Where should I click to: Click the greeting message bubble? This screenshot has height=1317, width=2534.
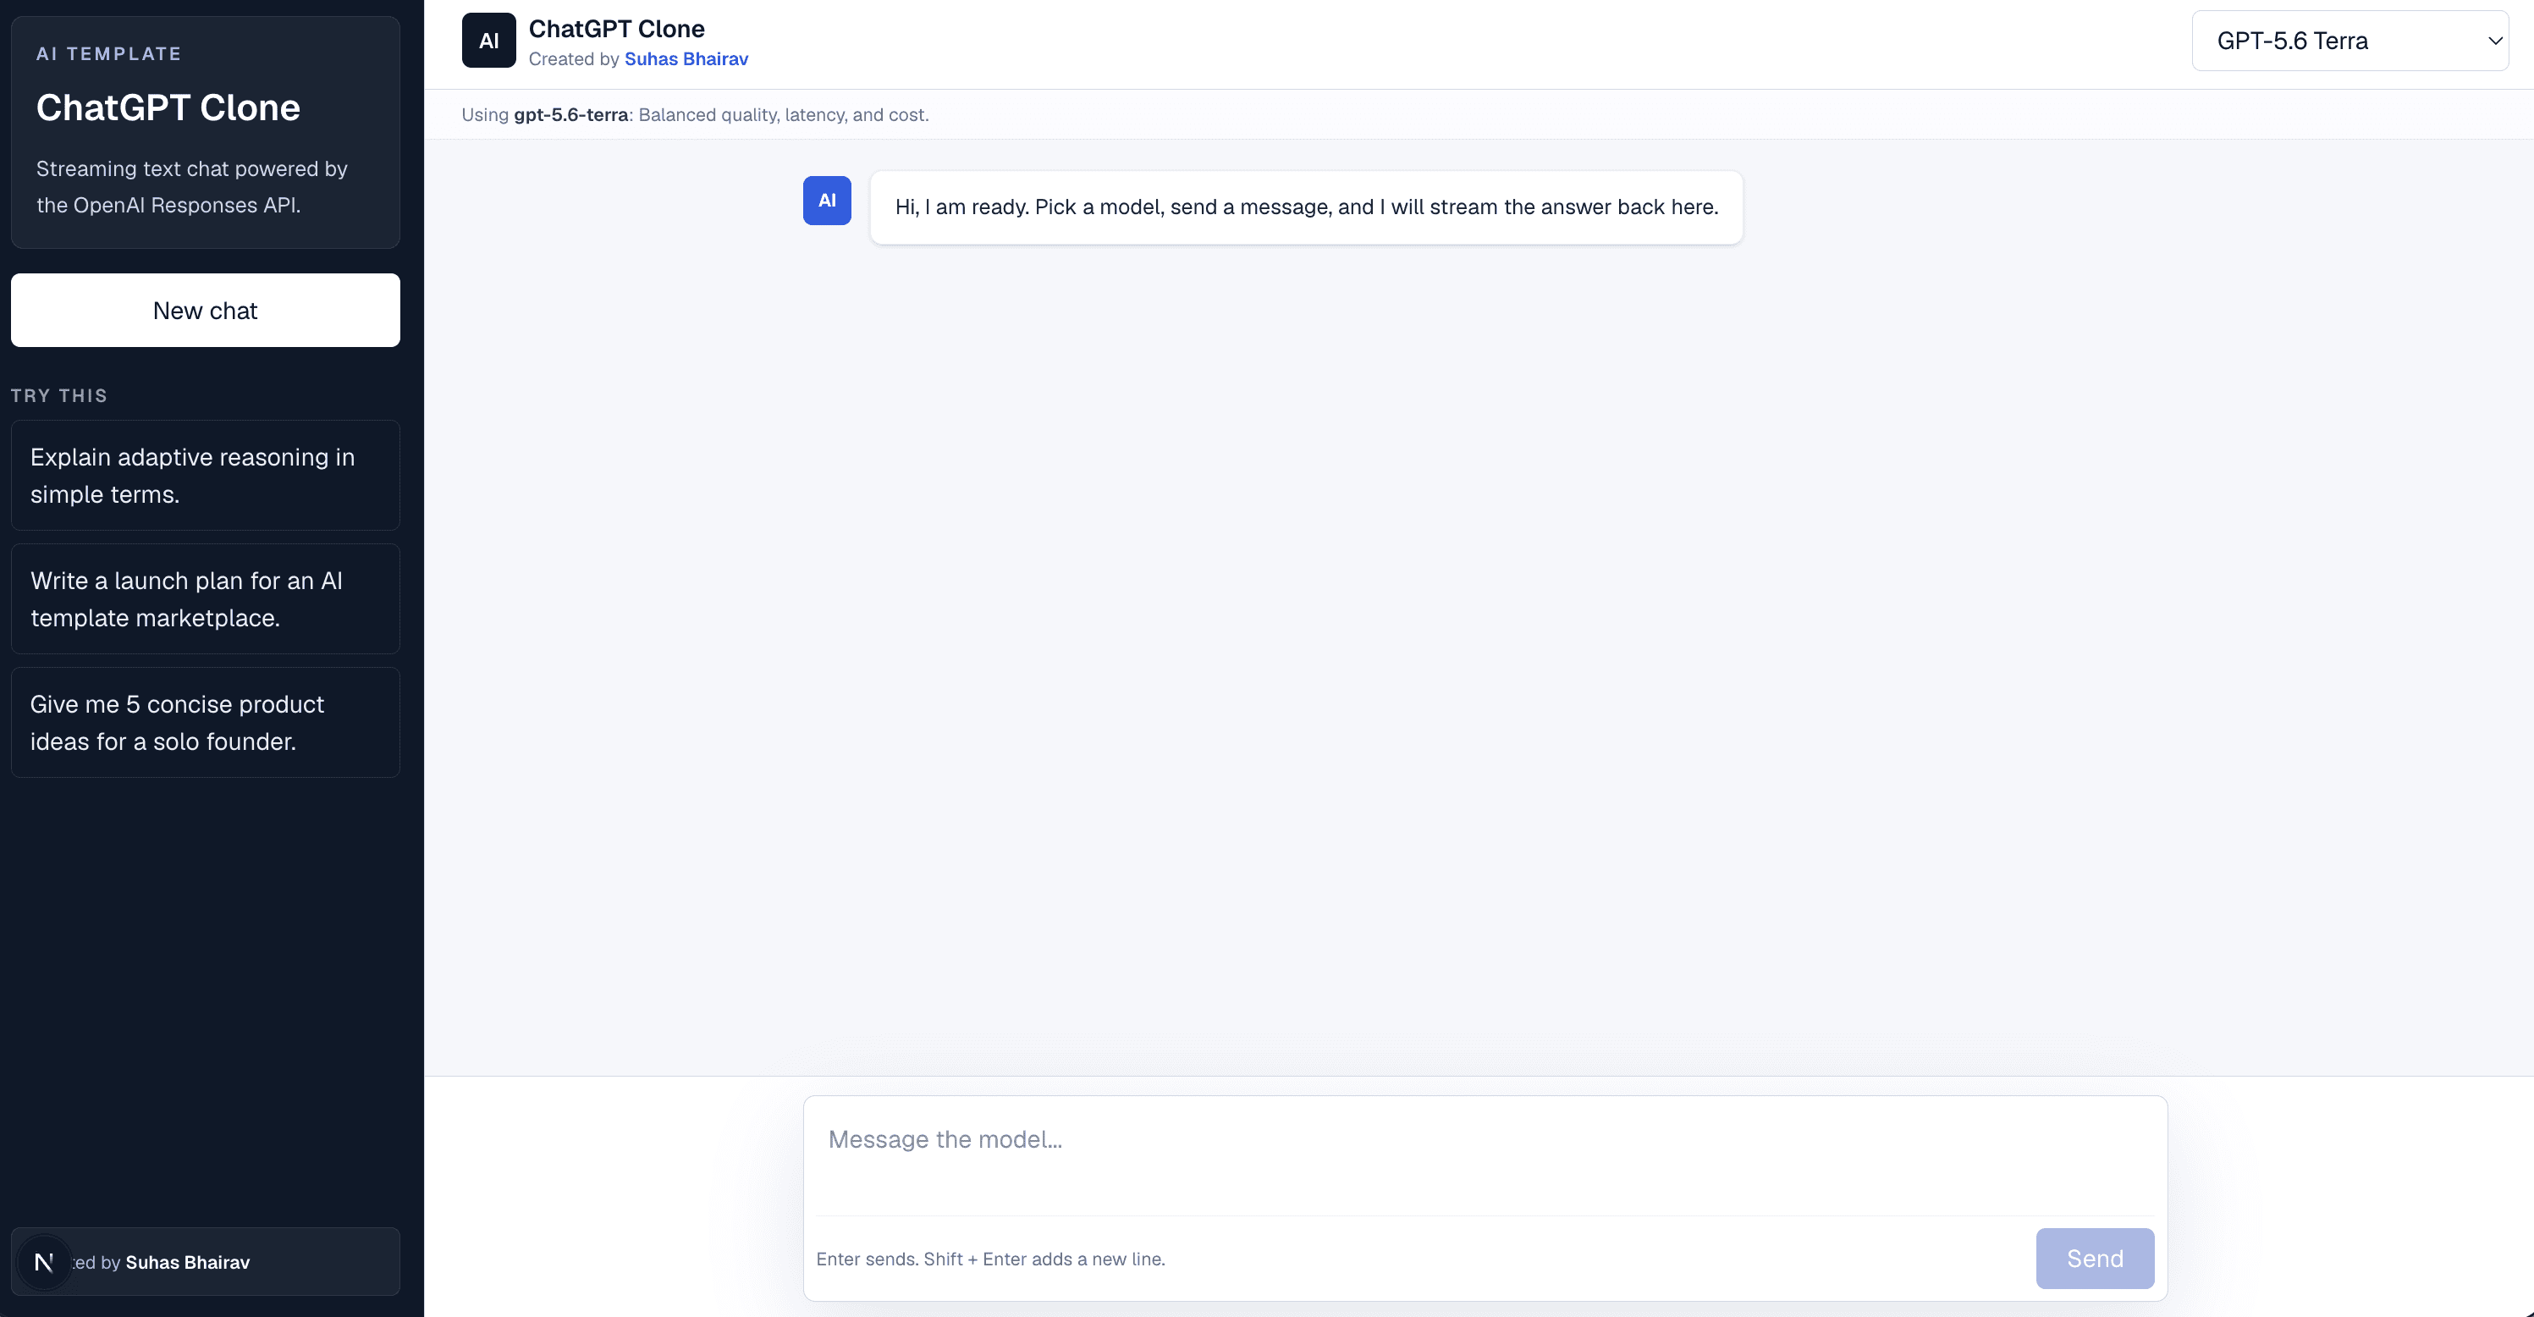pyautogui.click(x=1306, y=207)
